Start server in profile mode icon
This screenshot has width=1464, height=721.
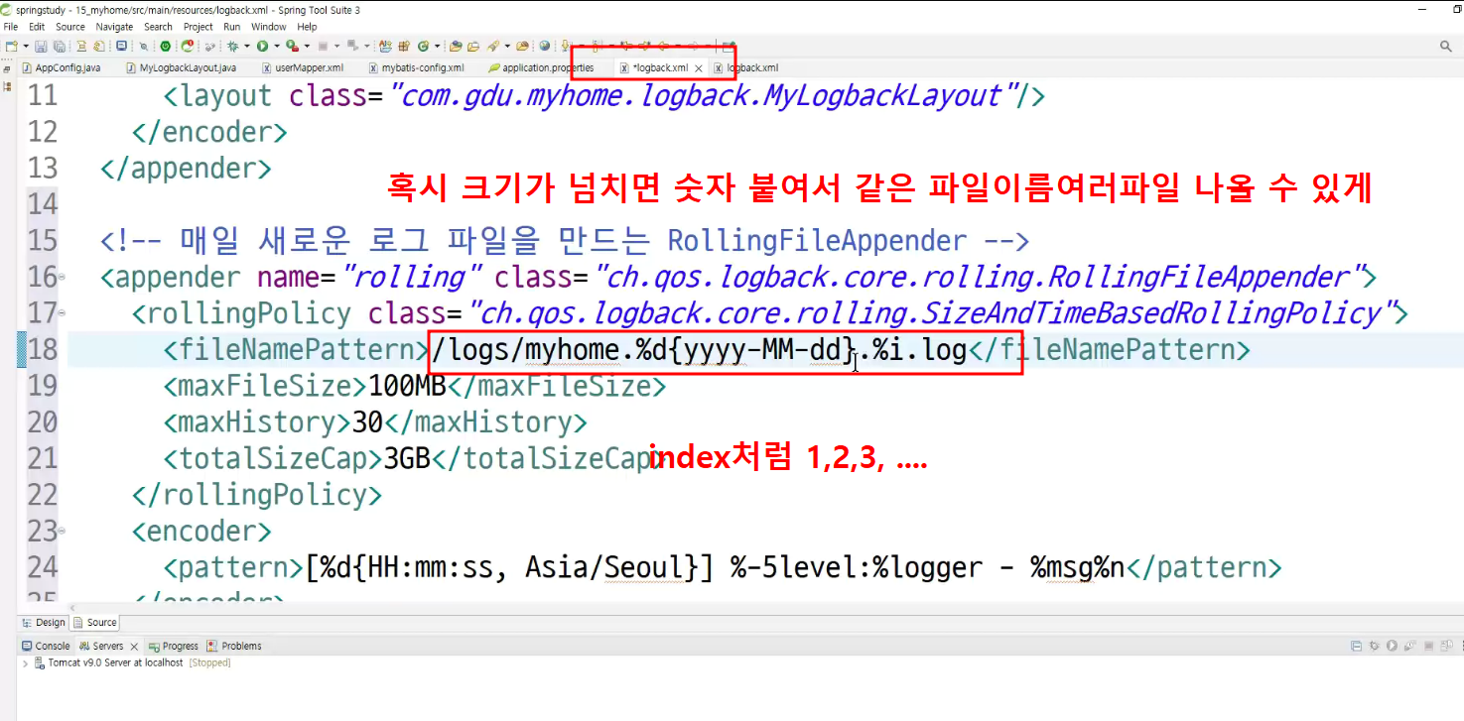tap(1410, 646)
